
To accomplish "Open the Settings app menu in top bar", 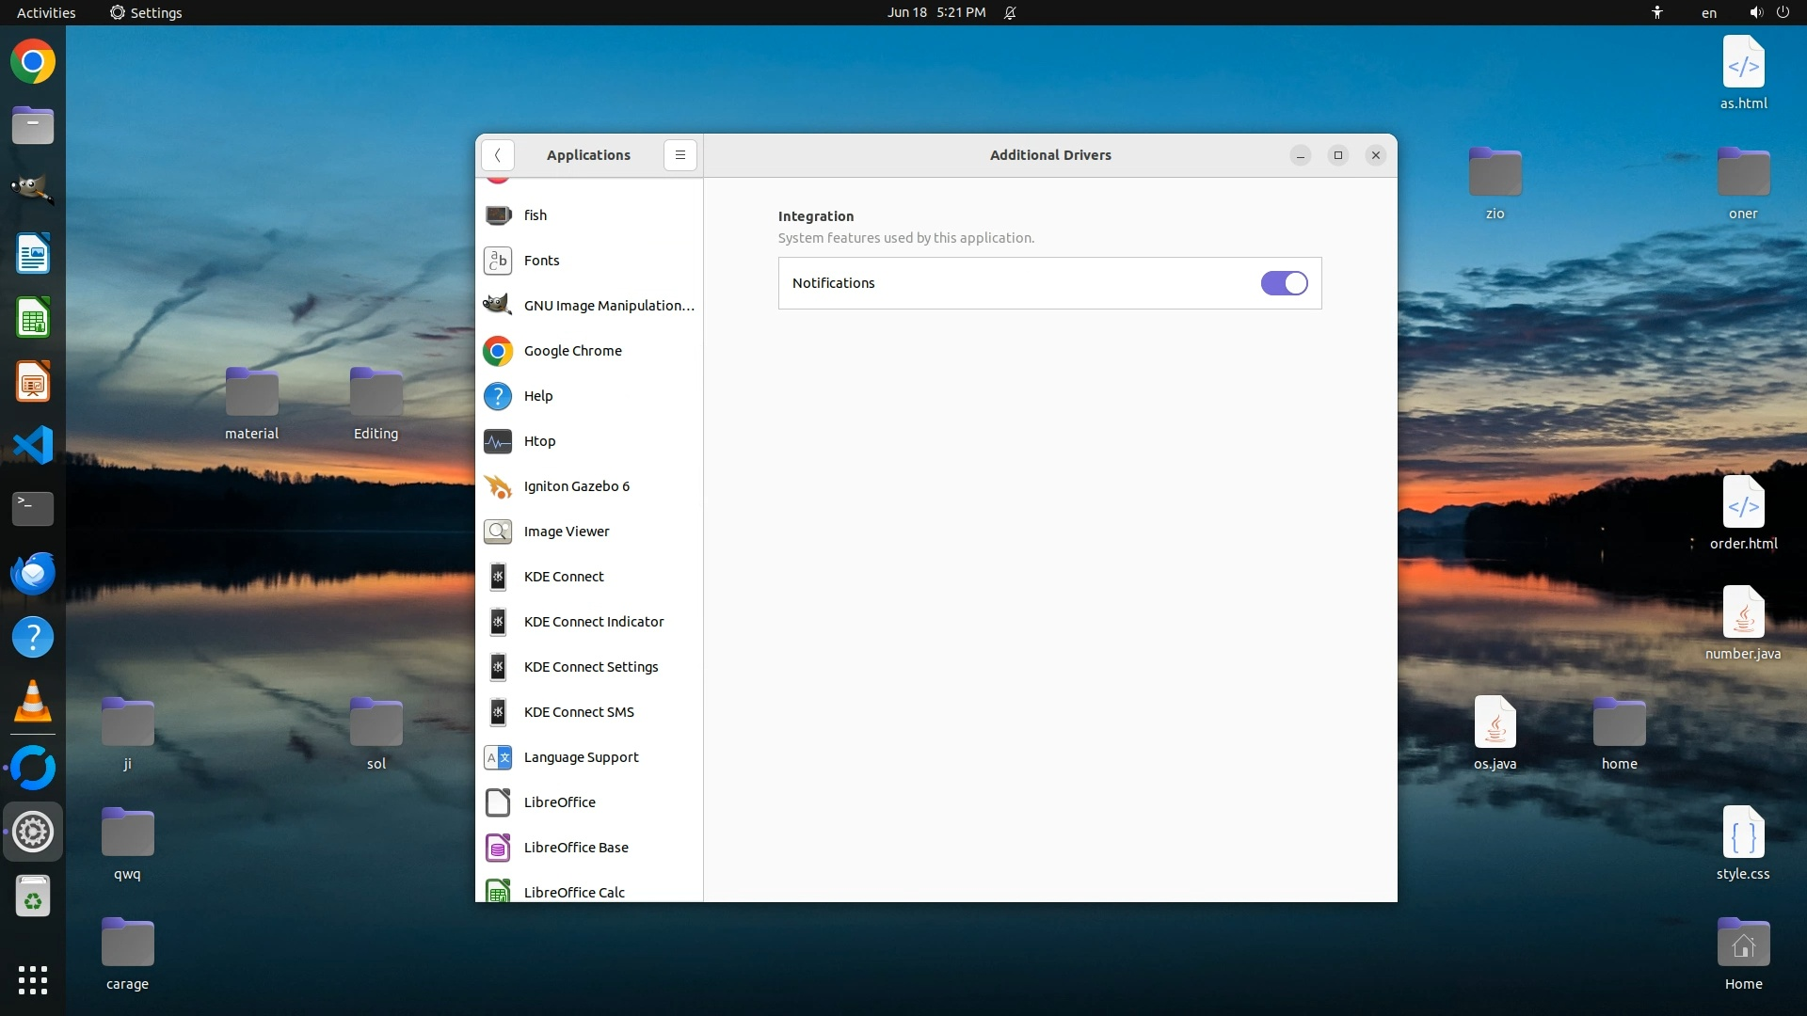I will [146, 12].
